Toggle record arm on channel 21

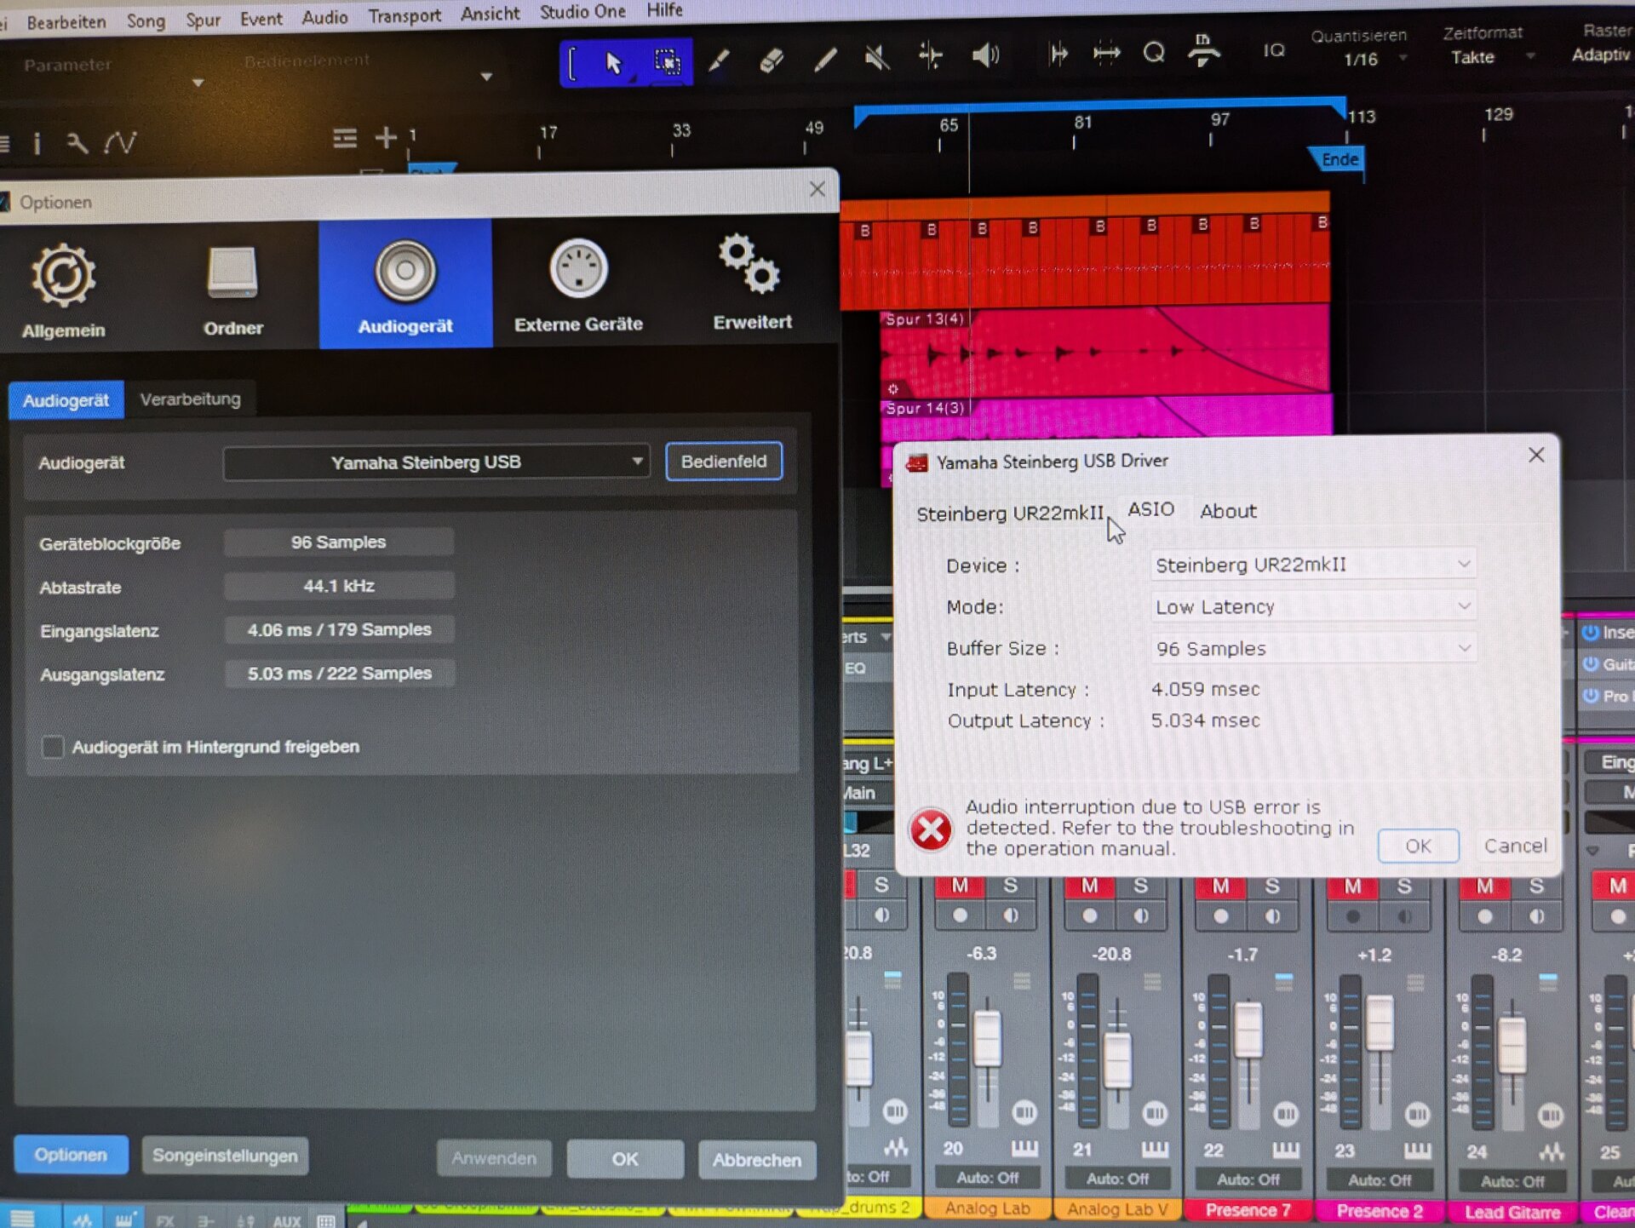(x=1089, y=916)
